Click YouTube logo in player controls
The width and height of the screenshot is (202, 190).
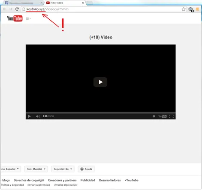tap(163, 116)
